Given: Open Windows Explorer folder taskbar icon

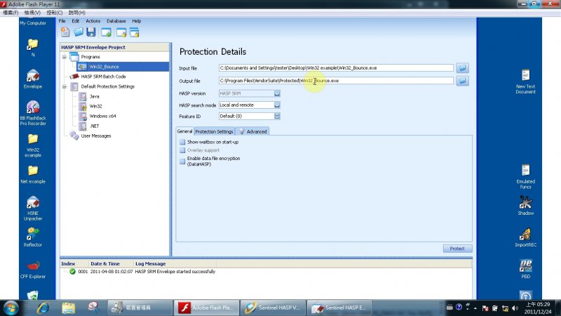Looking at the screenshot, I should point(68,308).
